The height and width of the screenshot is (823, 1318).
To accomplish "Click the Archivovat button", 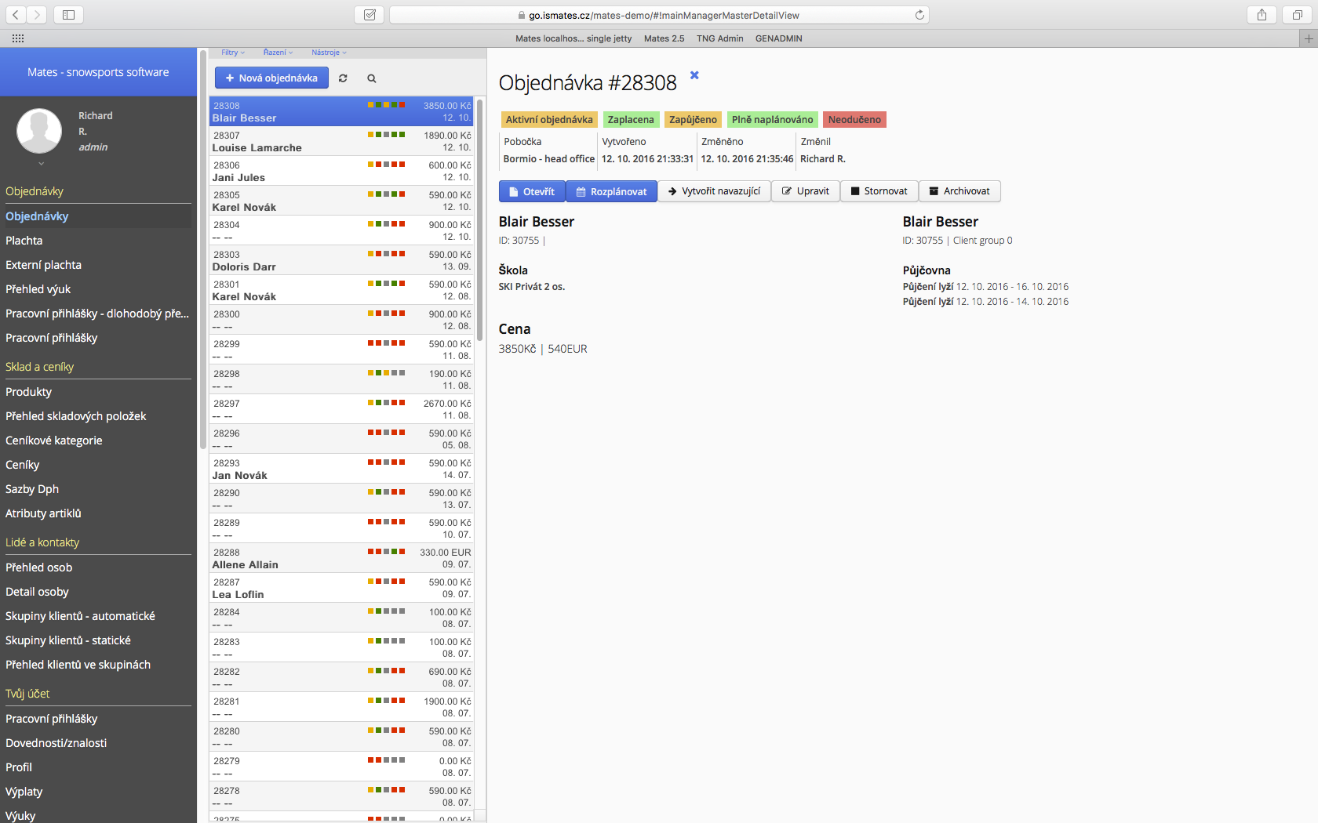I will click(x=959, y=191).
